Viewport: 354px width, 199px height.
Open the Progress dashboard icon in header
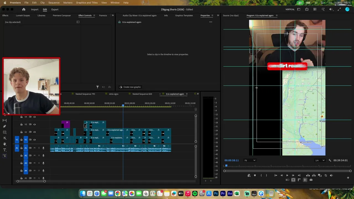tap(315, 9)
